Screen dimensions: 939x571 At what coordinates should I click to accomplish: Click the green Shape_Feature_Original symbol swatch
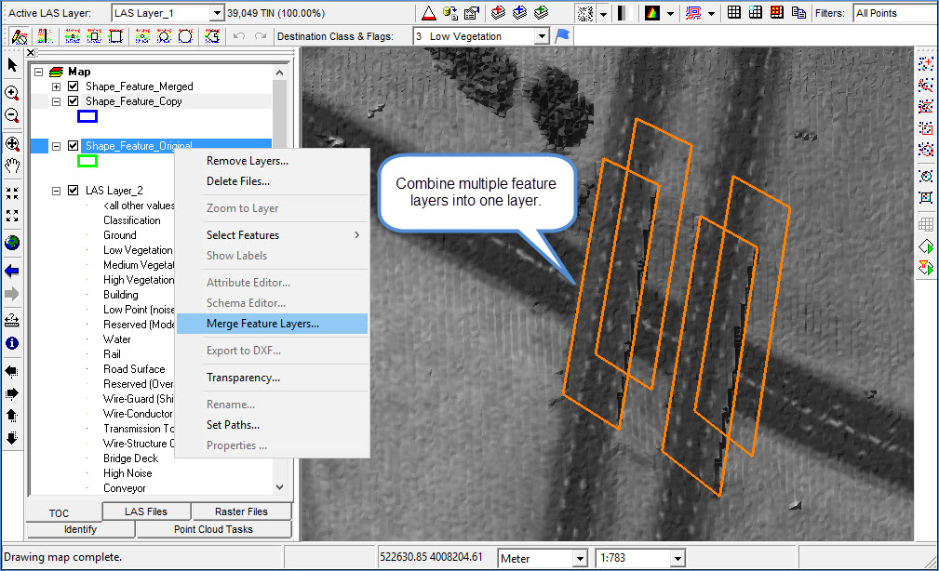pyautogui.click(x=87, y=161)
